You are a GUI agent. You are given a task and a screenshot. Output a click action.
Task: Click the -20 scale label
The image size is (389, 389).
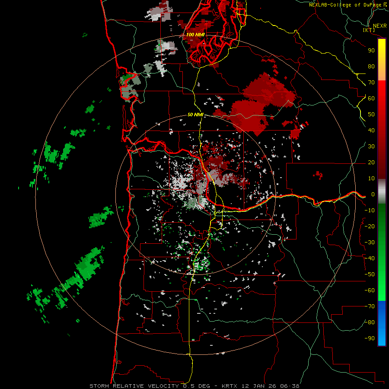click(370, 226)
